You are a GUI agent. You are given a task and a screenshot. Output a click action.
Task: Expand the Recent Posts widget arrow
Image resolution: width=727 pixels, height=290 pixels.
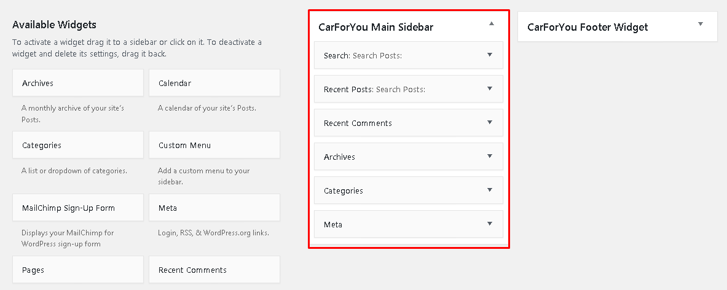pyautogui.click(x=490, y=88)
